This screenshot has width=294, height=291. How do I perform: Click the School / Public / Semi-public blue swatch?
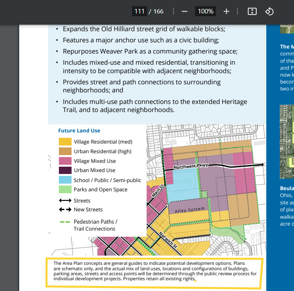(65, 180)
